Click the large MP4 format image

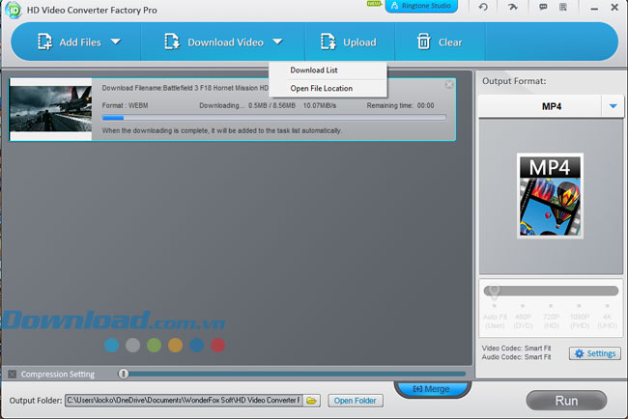coord(550,196)
